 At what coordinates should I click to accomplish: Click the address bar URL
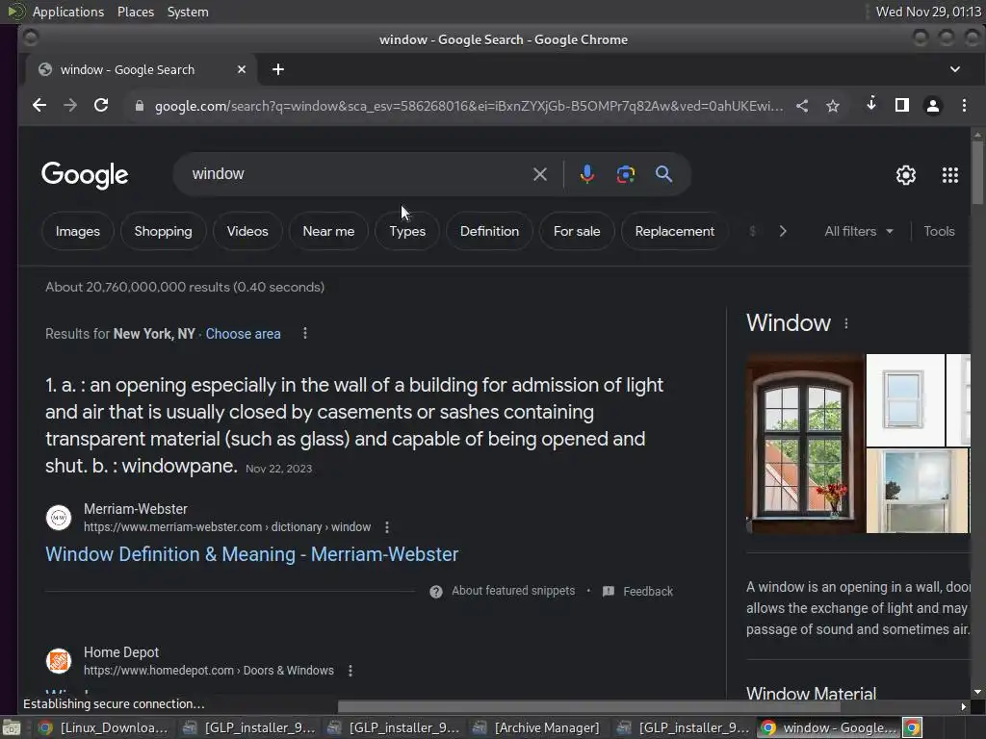(469, 106)
